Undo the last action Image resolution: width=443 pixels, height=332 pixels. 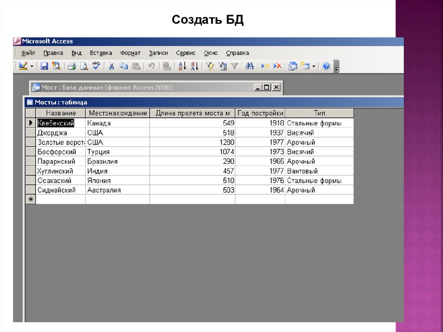(x=151, y=66)
